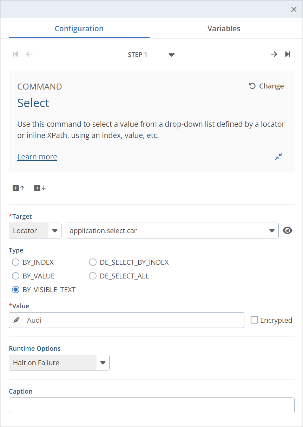Click the Change command button
This screenshot has height=427, width=303.
(266, 86)
